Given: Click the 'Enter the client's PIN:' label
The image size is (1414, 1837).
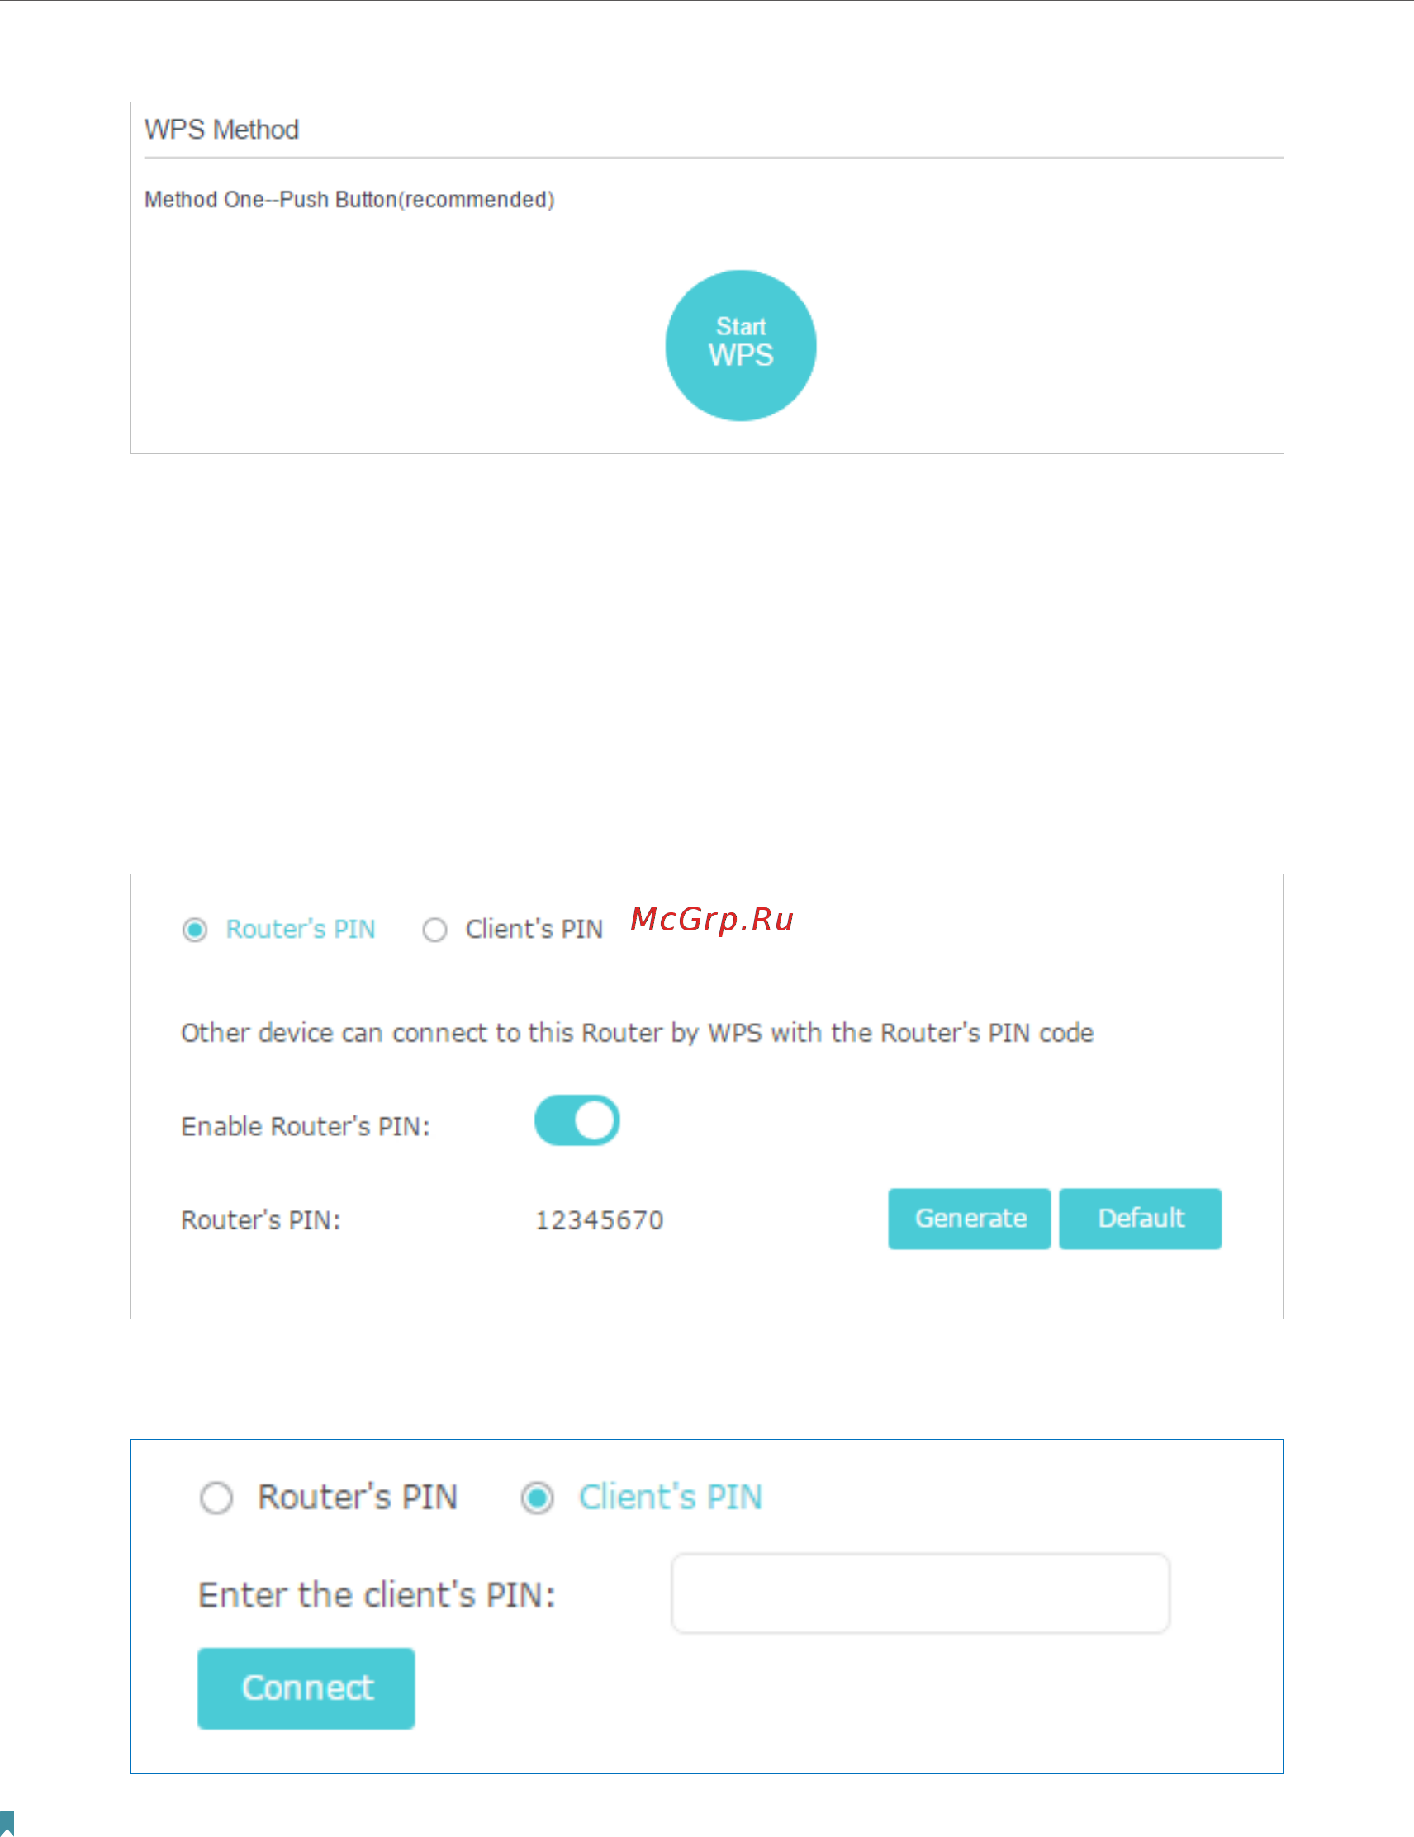Looking at the screenshot, I should [x=377, y=1595].
